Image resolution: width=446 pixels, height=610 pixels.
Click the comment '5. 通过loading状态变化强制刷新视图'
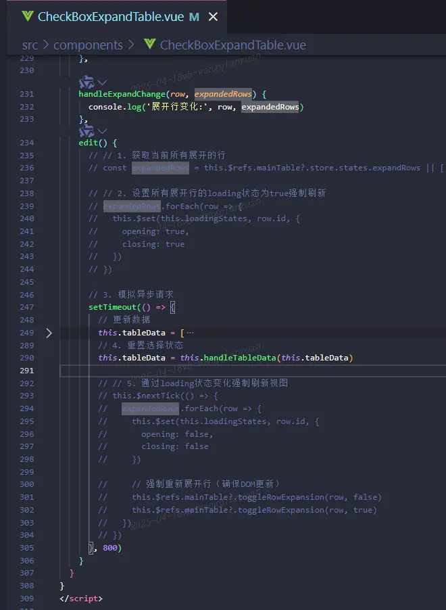[207, 383]
